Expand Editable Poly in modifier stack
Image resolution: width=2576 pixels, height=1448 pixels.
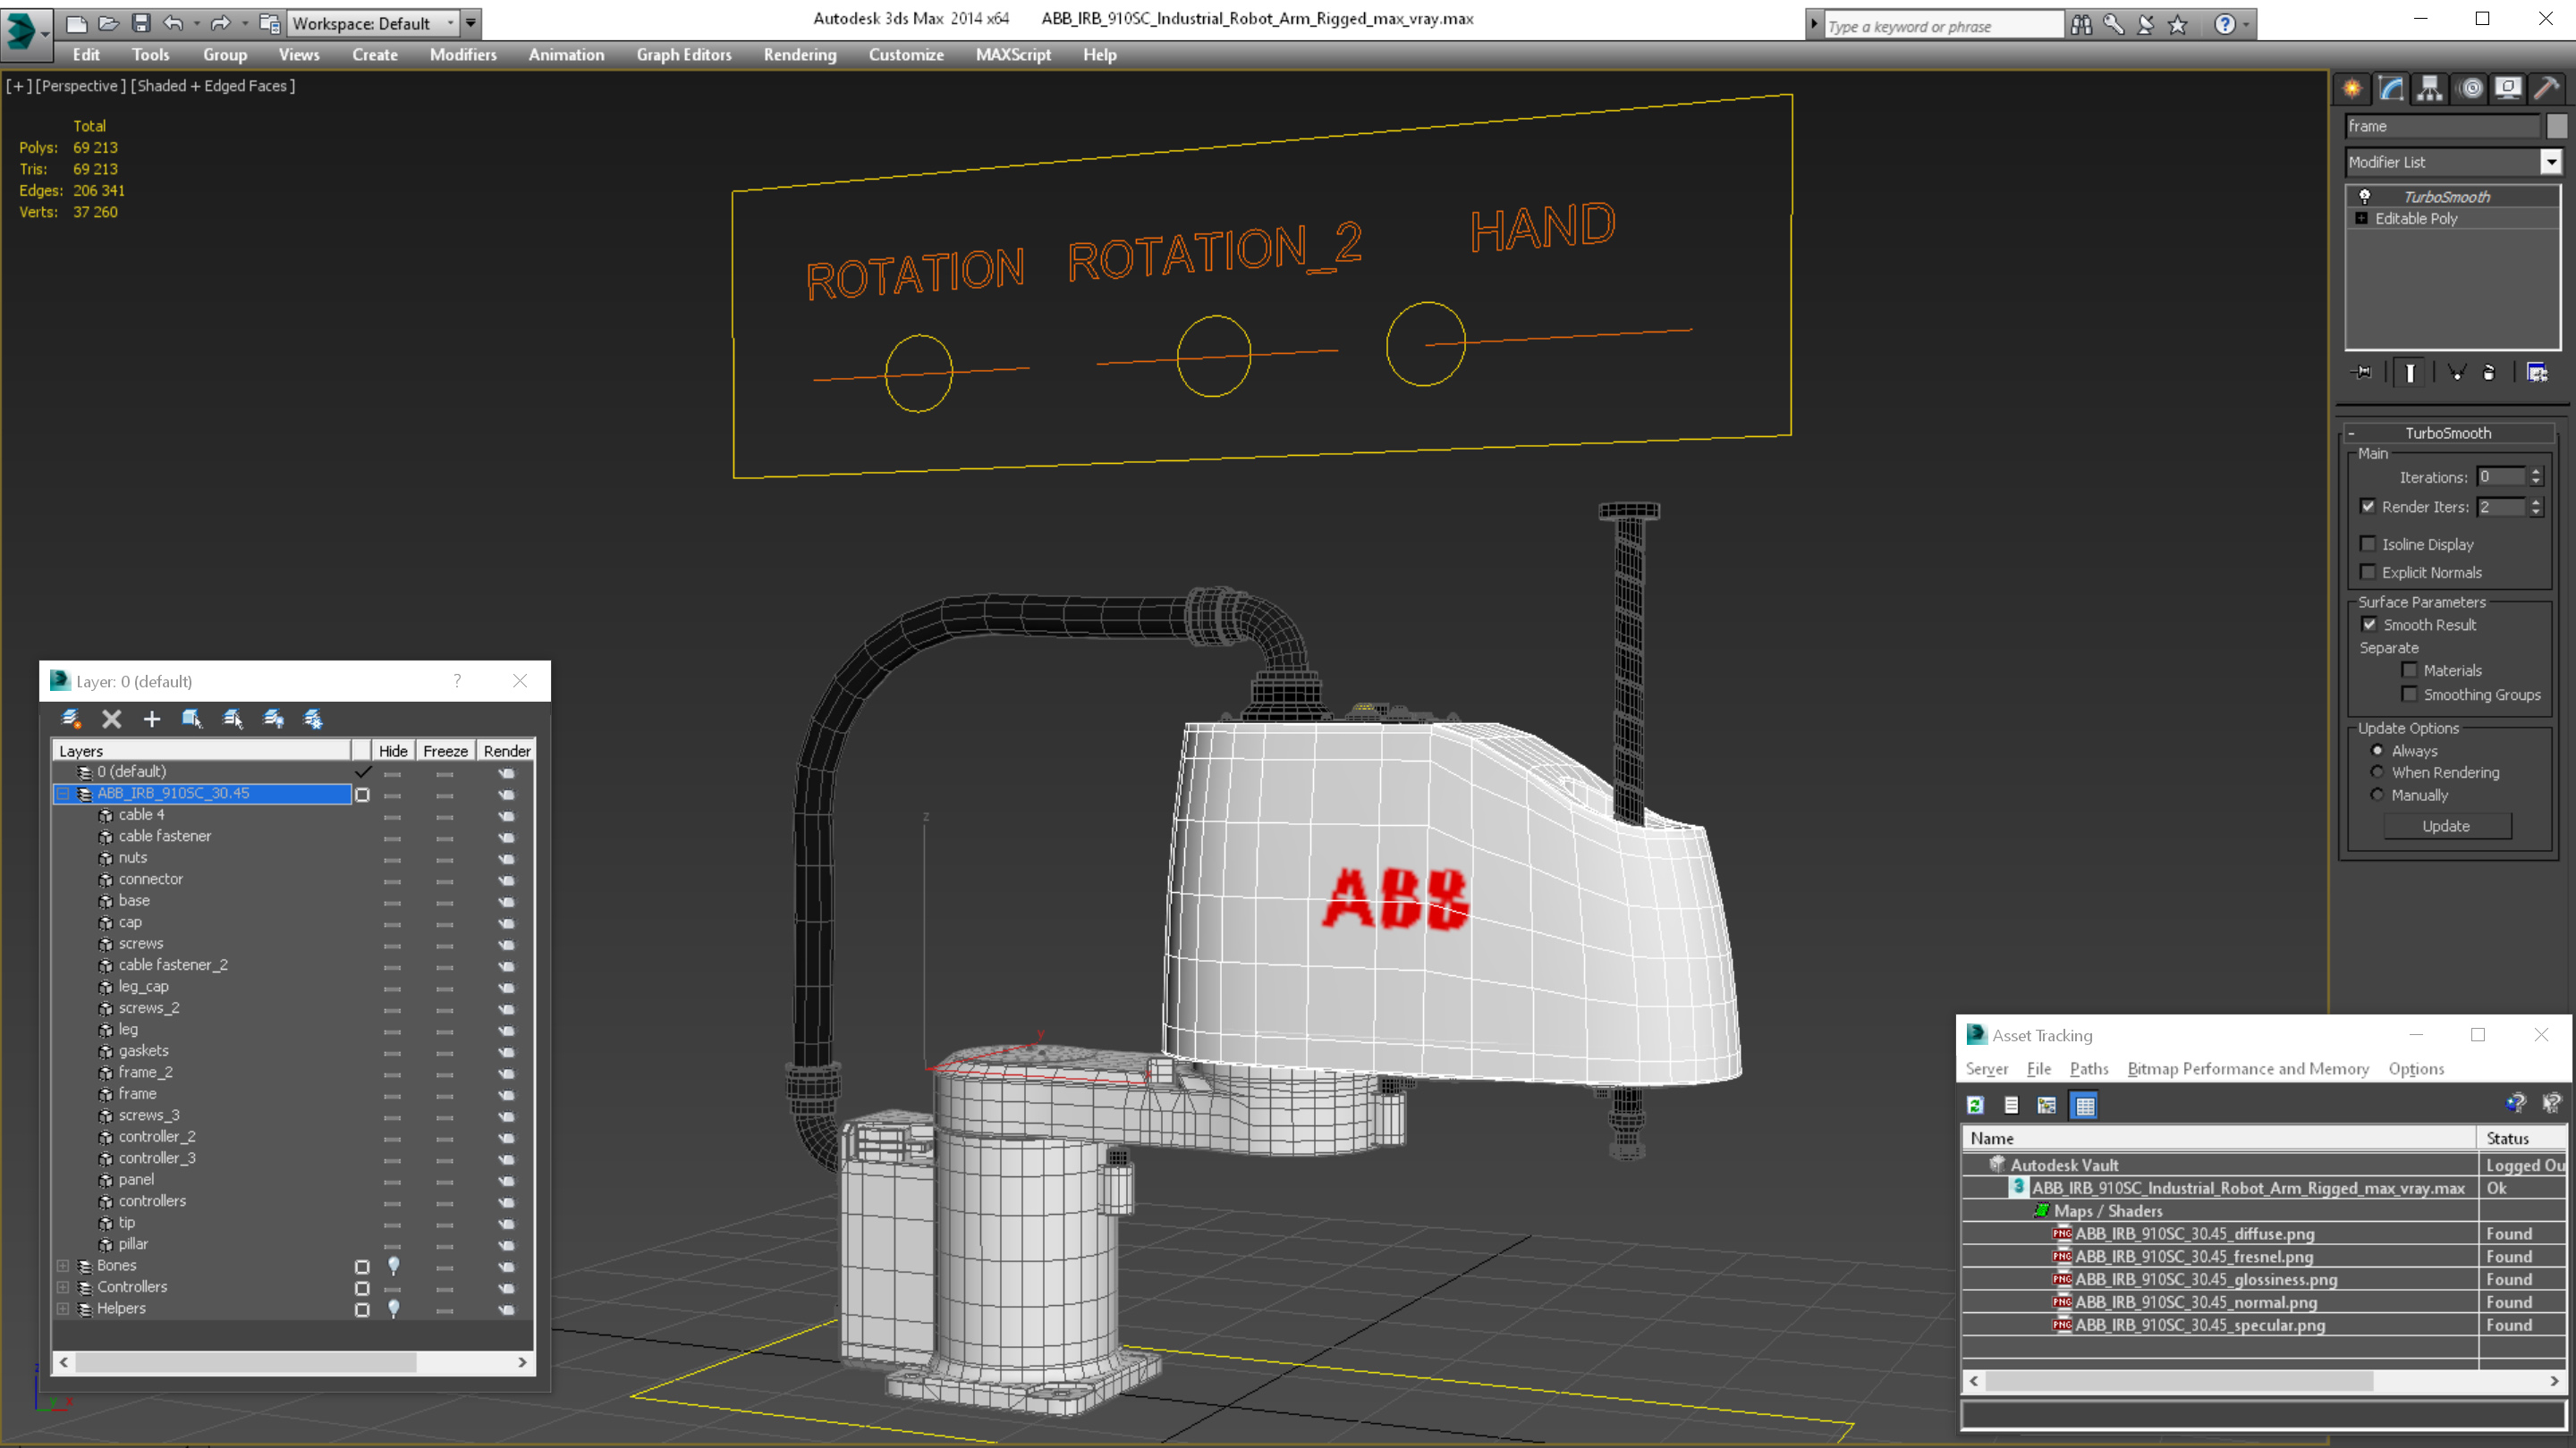pos(2362,218)
